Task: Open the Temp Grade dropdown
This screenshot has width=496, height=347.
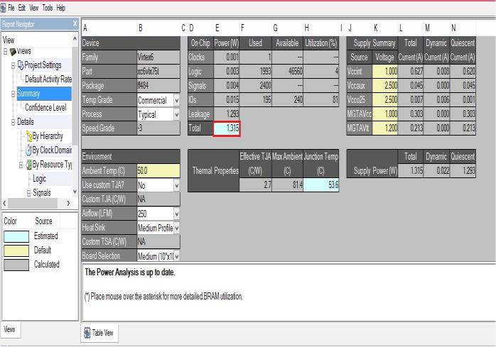Action: click(176, 100)
